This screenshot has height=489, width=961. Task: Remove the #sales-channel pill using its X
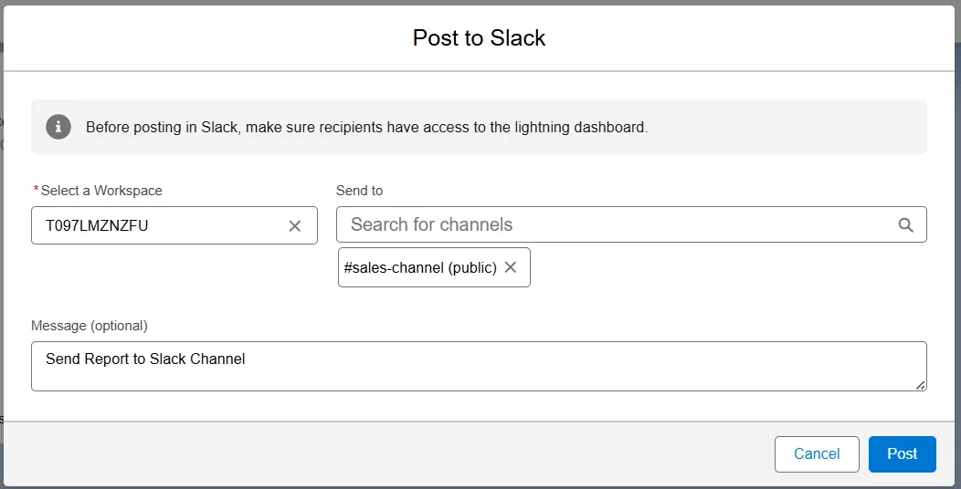point(511,267)
